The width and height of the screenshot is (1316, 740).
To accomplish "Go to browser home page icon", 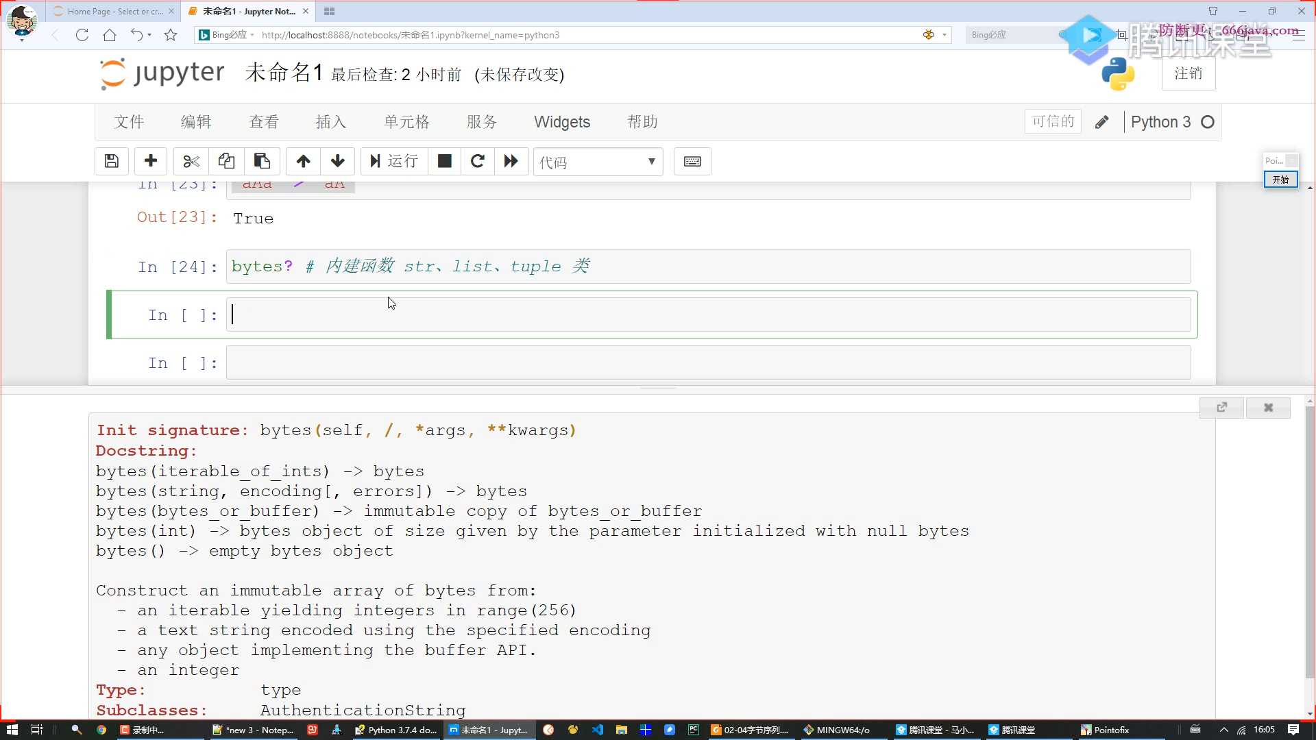I will coord(110,35).
